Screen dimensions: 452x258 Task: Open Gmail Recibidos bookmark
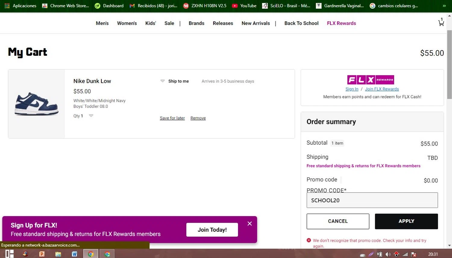153,6
